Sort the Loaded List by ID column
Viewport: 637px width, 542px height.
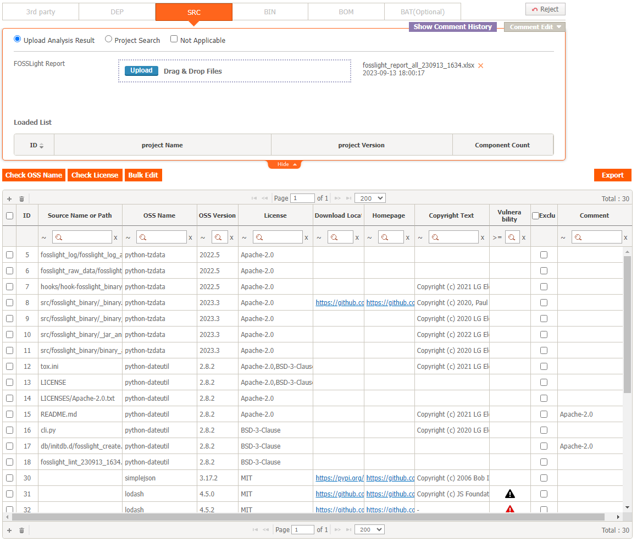[41, 146]
